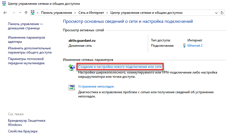Screen dimensions: 226x138
Task: Click the new connection setup icon
Action: point(72,68)
